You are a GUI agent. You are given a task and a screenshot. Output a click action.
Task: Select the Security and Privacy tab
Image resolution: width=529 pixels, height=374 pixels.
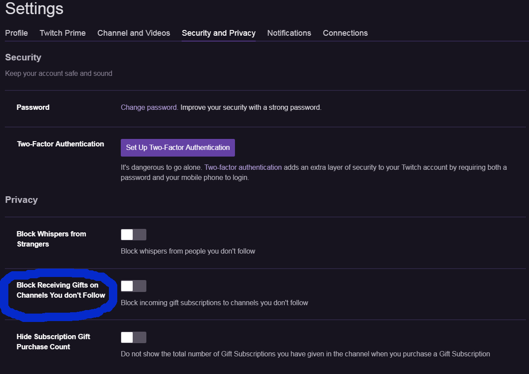point(219,33)
